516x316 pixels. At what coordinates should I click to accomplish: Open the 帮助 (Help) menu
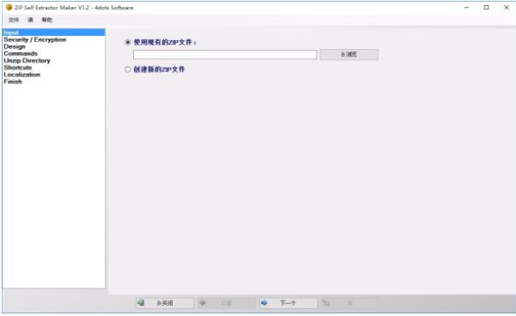(x=47, y=20)
